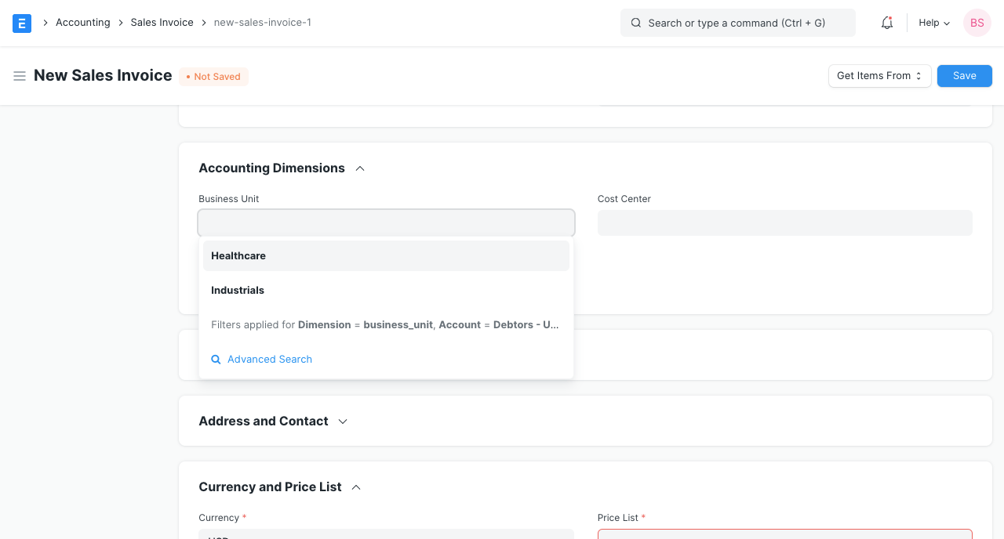This screenshot has width=1004, height=539.
Task: Click the Cost Center input field
Action: coord(784,222)
